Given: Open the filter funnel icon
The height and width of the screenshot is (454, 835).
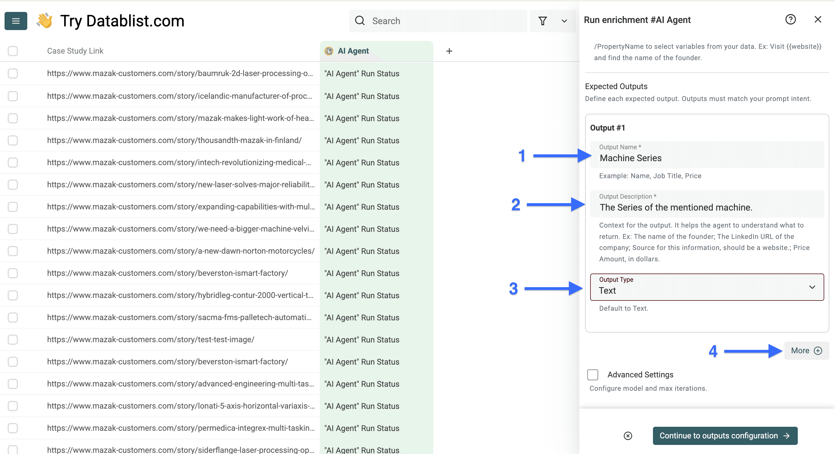Looking at the screenshot, I should (x=543, y=21).
